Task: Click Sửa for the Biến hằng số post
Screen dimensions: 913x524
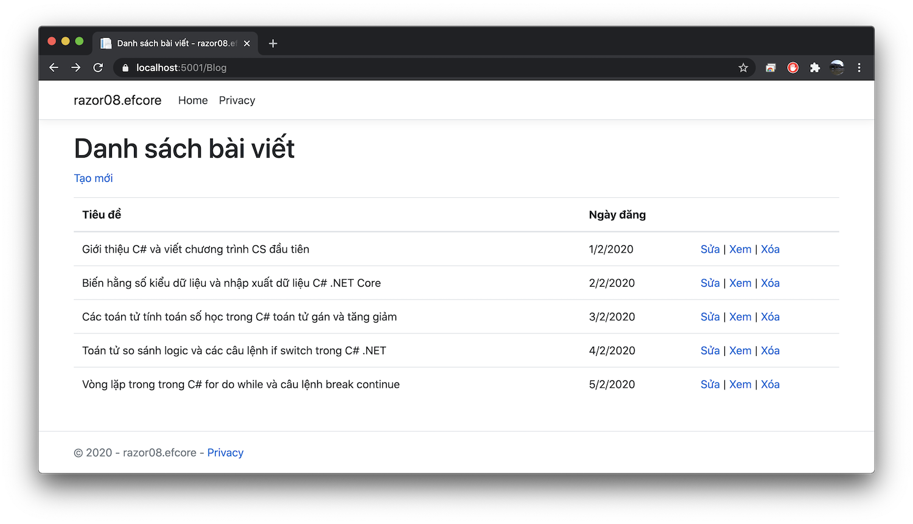Action: [x=710, y=283]
